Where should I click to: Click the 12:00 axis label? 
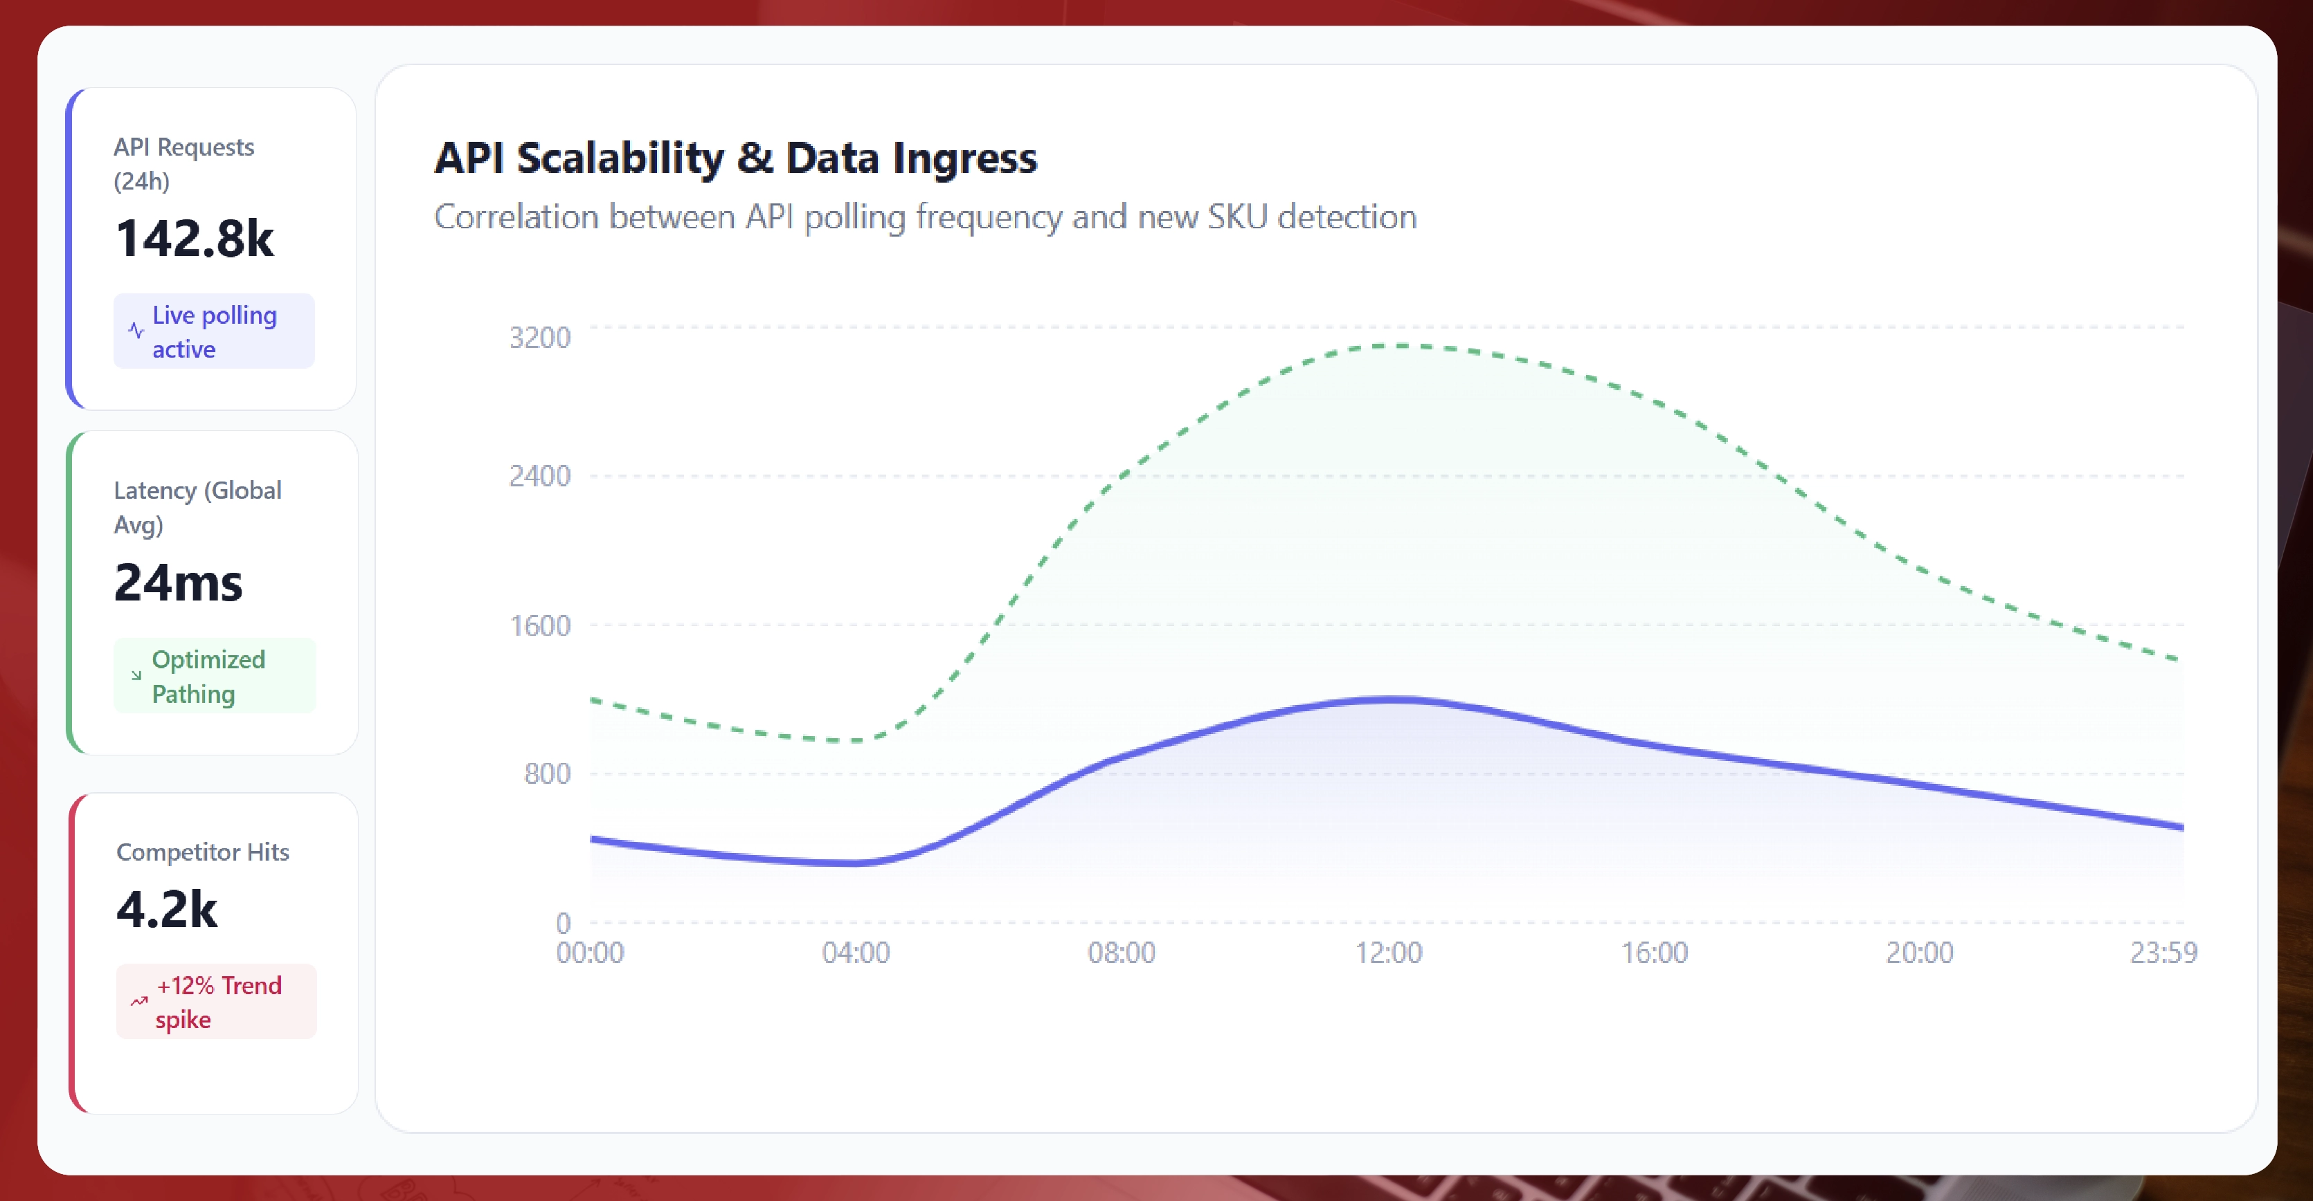tap(1392, 953)
